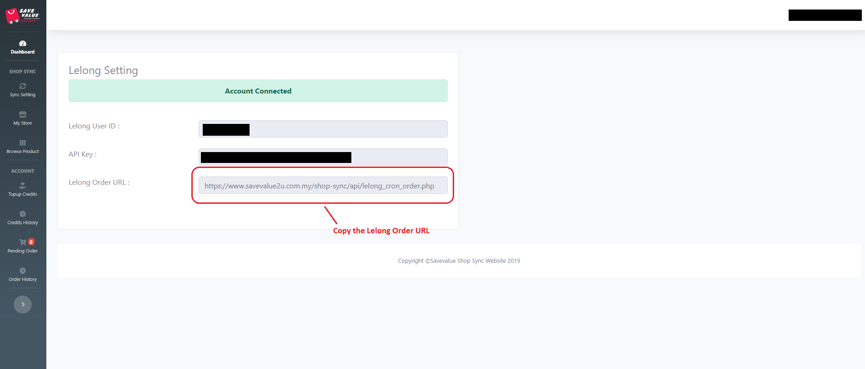Go to Browse Product menu label
Viewport: 865px width, 369px height.
(x=23, y=152)
